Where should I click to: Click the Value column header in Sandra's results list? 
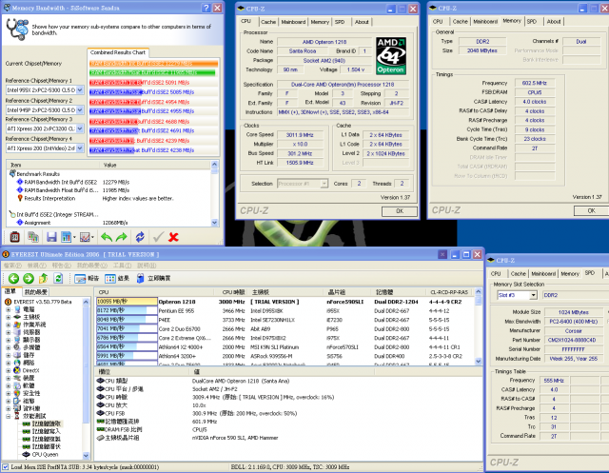(x=155, y=165)
